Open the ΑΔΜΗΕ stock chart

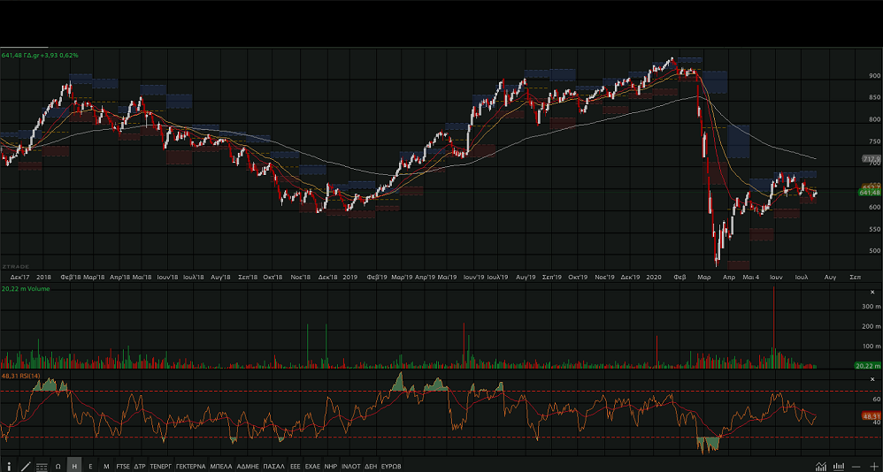[x=249, y=465]
